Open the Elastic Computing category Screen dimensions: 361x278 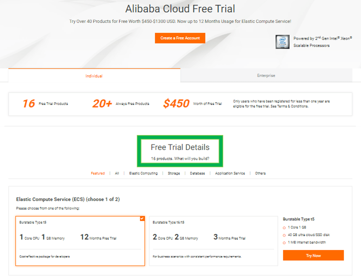143,173
